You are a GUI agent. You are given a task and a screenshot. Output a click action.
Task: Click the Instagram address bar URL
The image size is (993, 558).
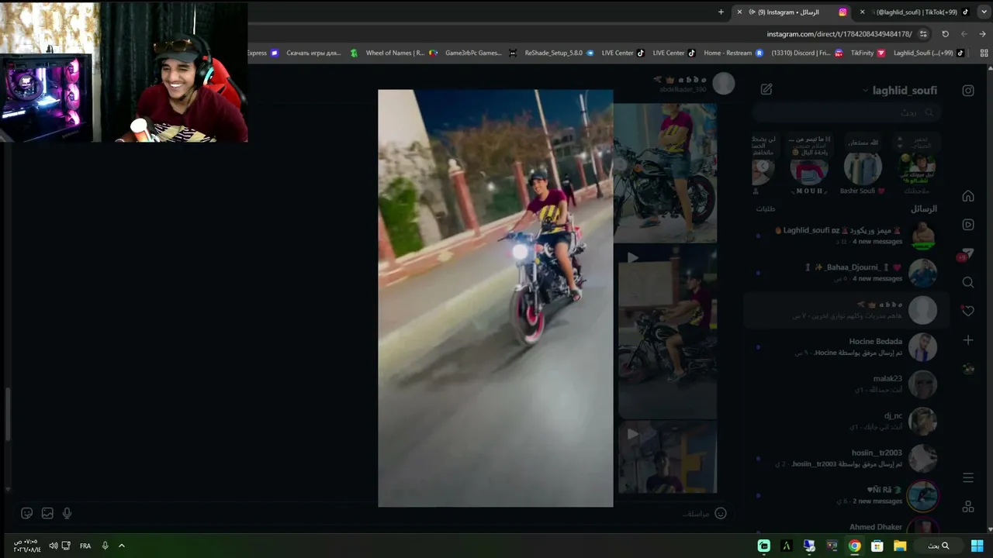point(839,34)
